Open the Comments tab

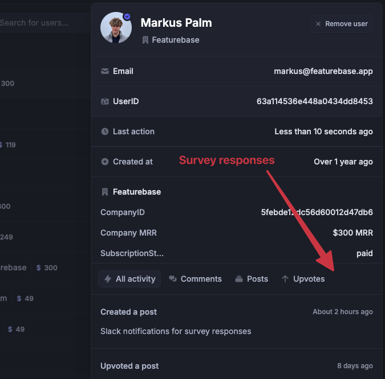point(195,279)
